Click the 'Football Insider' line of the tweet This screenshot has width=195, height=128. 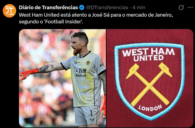pos(51,22)
